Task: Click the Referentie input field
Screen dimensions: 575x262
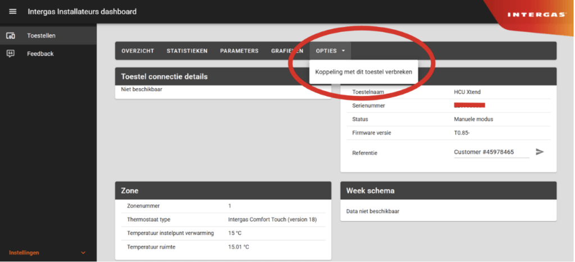Action: pos(491,152)
